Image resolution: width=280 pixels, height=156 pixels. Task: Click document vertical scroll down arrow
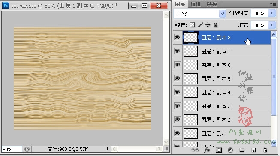point(166,142)
